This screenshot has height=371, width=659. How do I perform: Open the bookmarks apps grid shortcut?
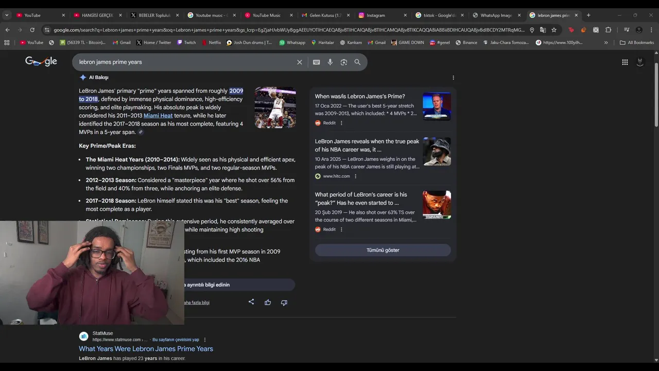coord(7,43)
